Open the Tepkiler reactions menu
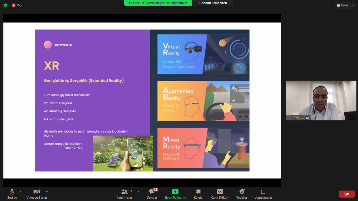This screenshot has height=201, width=358. coord(242,194)
